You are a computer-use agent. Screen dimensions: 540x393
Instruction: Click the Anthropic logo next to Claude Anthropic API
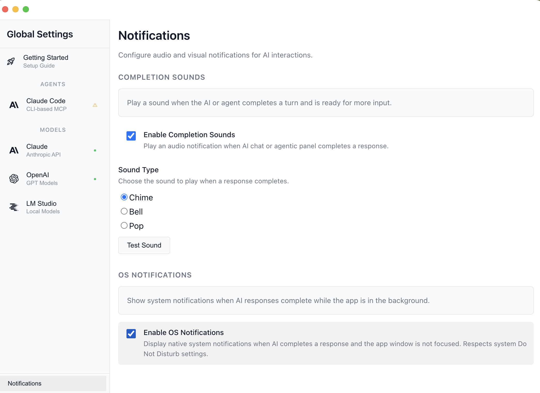[14, 150]
